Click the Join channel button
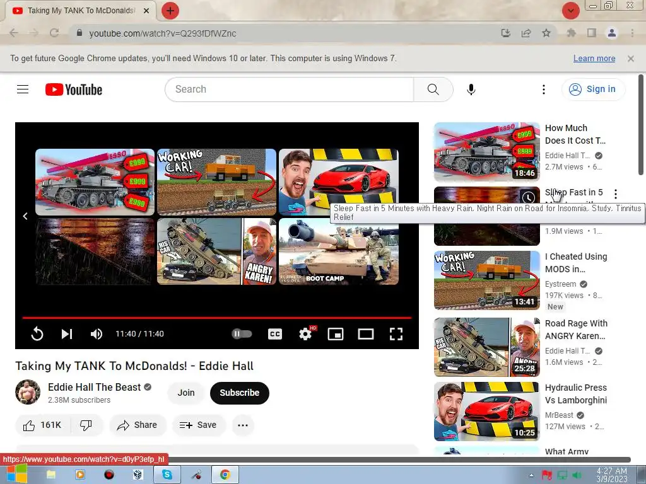The width and height of the screenshot is (646, 484). (x=186, y=393)
